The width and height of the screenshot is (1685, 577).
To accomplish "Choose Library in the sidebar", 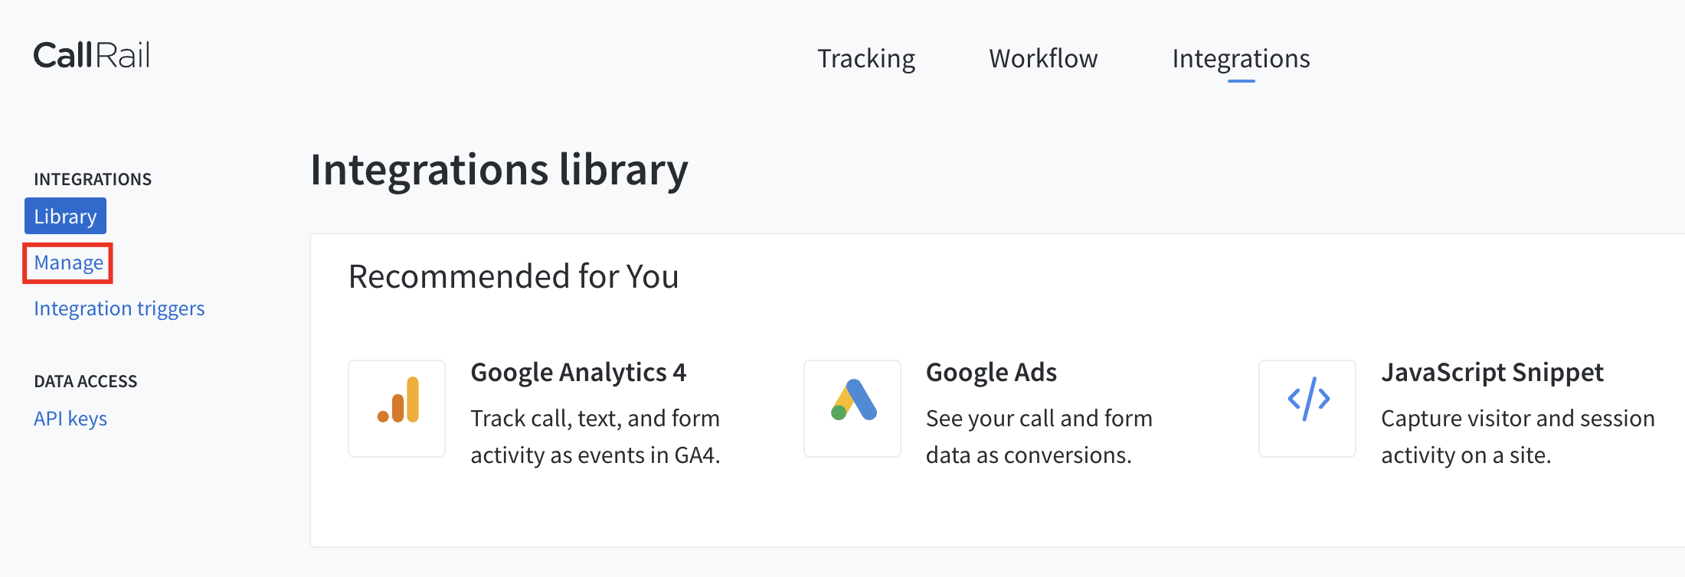I will click(x=66, y=217).
